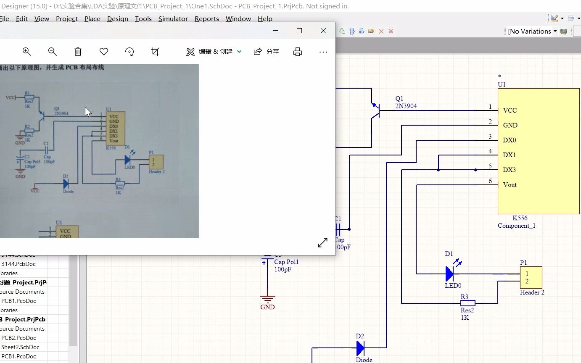Image resolution: width=581 pixels, height=363 pixels.
Task: Click the fullscreen expand arrow on the photo
Action: coord(322,243)
